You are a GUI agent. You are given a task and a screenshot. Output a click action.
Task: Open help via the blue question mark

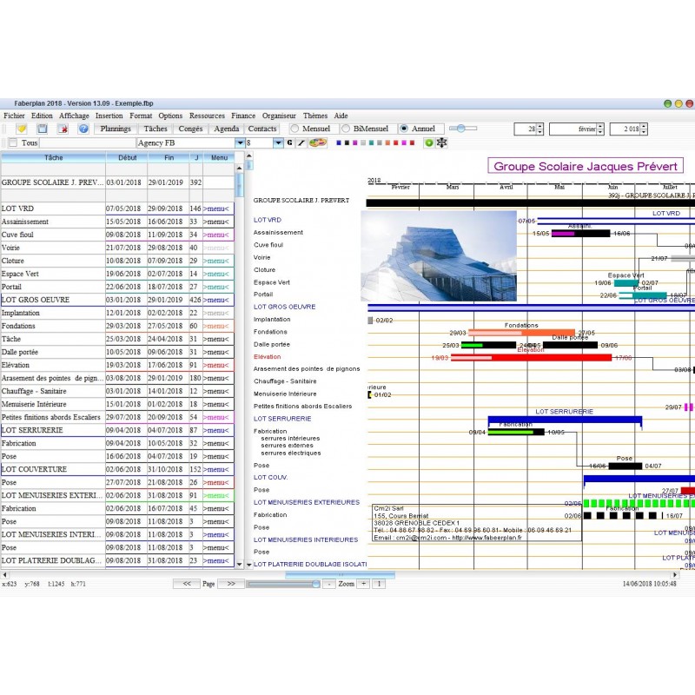83,129
